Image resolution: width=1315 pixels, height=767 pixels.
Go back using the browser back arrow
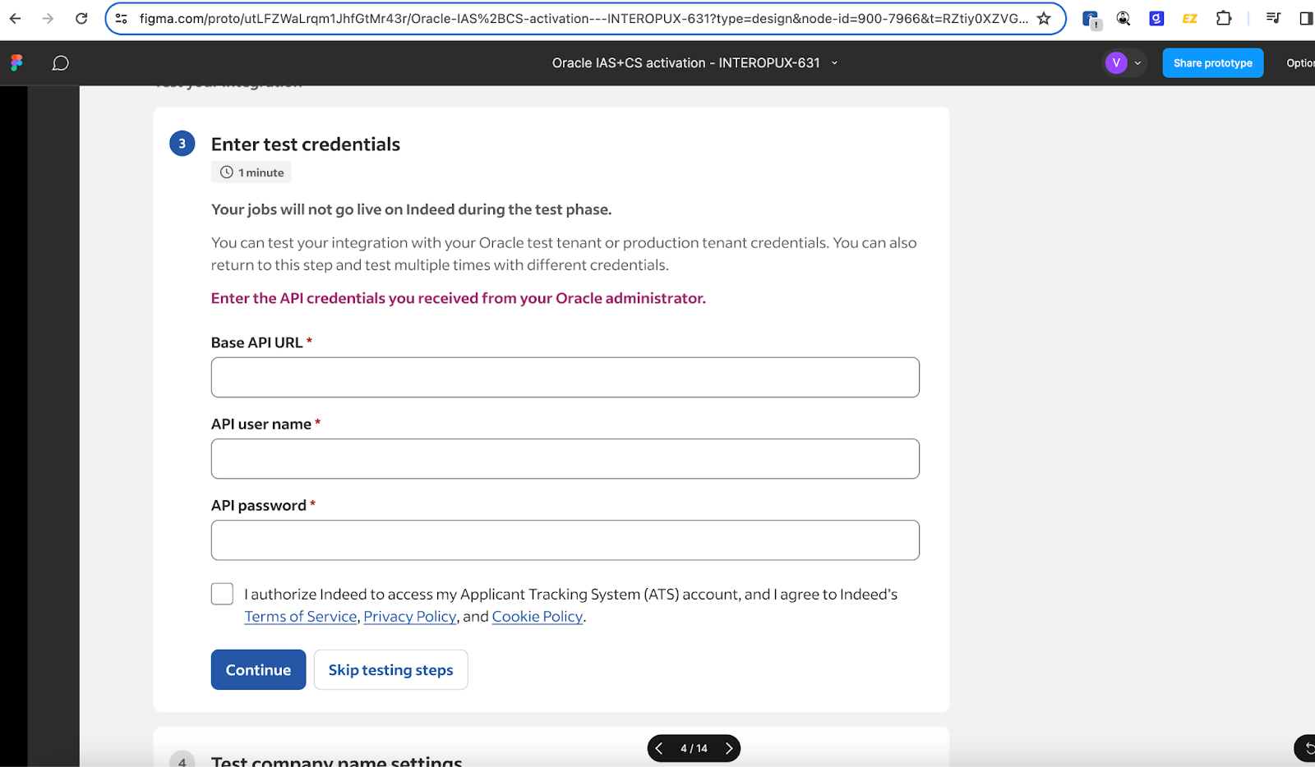(15, 18)
